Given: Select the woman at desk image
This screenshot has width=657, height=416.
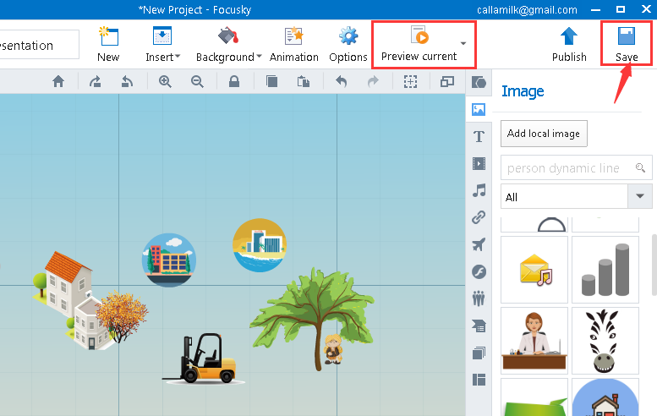Looking at the screenshot, I should click(x=534, y=341).
